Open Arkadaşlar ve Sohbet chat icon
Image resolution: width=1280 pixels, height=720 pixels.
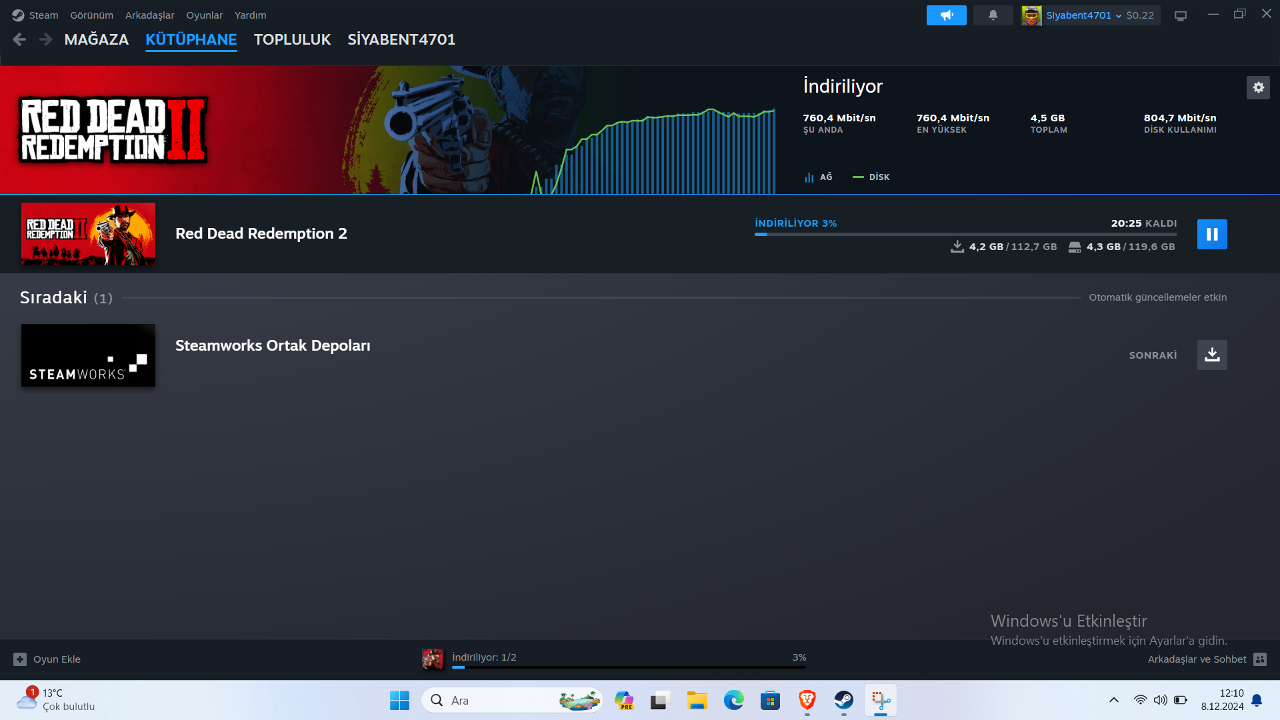[x=1259, y=659]
